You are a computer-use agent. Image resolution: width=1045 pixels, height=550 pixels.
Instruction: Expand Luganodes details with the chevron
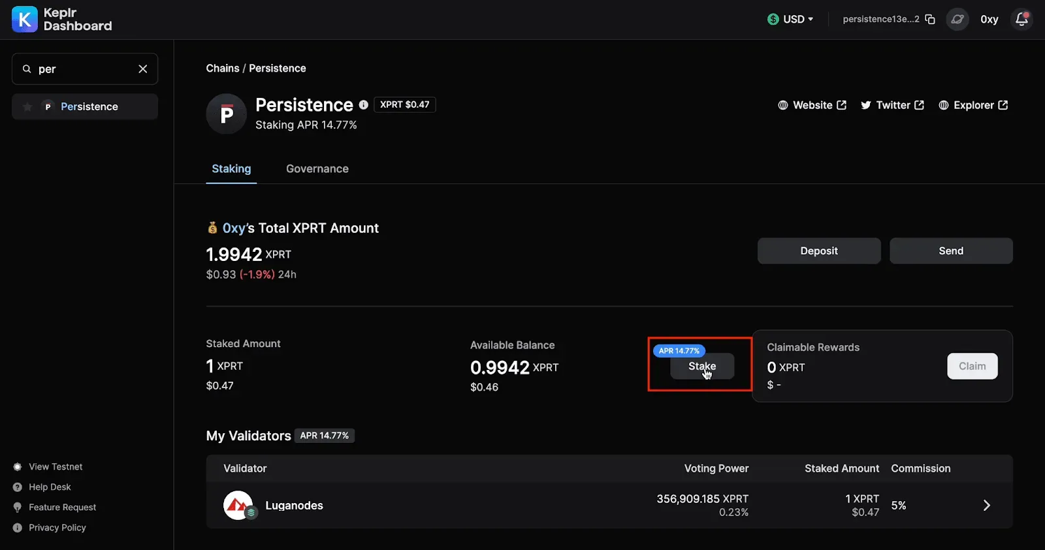pos(987,506)
